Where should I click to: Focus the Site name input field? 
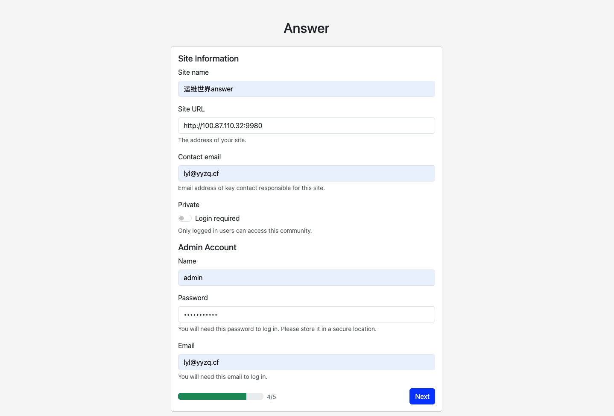click(306, 89)
